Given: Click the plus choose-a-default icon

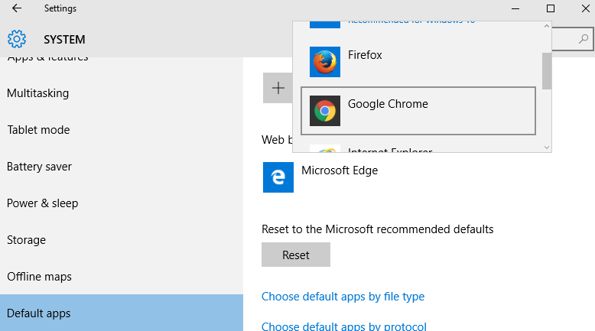Looking at the screenshot, I should (278, 88).
